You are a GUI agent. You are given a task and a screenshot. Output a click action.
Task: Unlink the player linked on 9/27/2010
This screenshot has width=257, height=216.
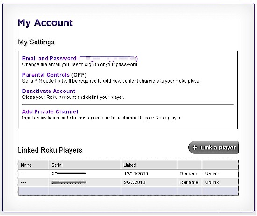pos(212,182)
